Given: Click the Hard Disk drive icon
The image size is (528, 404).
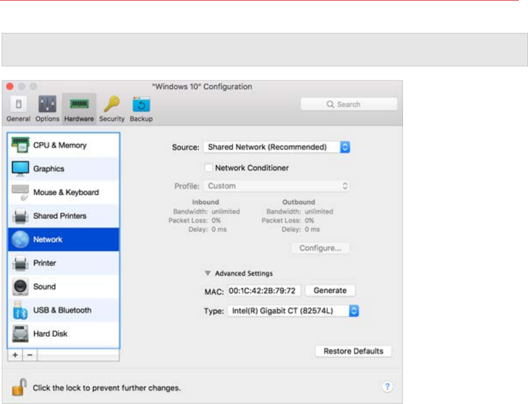Looking at the screenshot, I should coord(20,334).
